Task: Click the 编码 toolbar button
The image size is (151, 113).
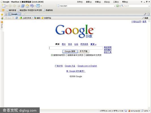Action: tap(37, 18)
